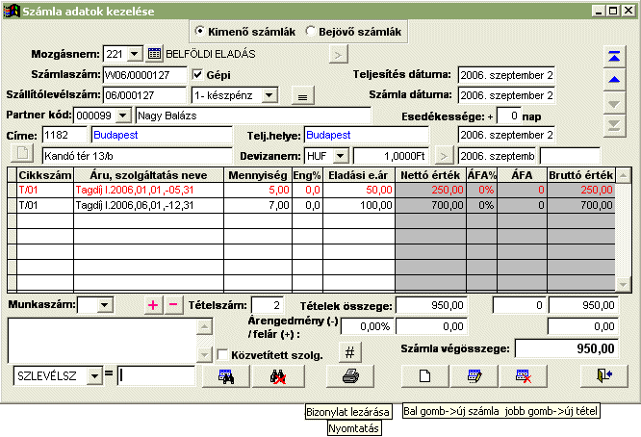
Task: Click the price cell 50,00
Action: coord(359,190)
